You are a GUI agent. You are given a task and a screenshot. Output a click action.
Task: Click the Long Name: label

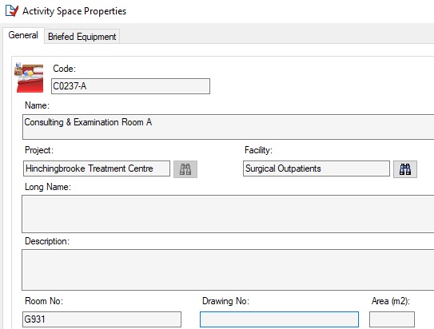(48, 187)
